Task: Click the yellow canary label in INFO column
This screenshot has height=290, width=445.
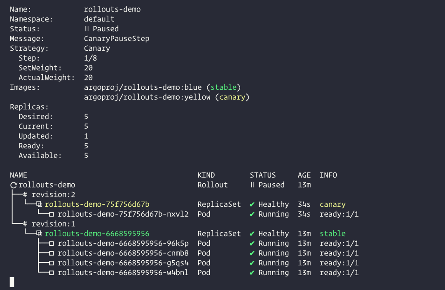Action: tap(333, 204)
